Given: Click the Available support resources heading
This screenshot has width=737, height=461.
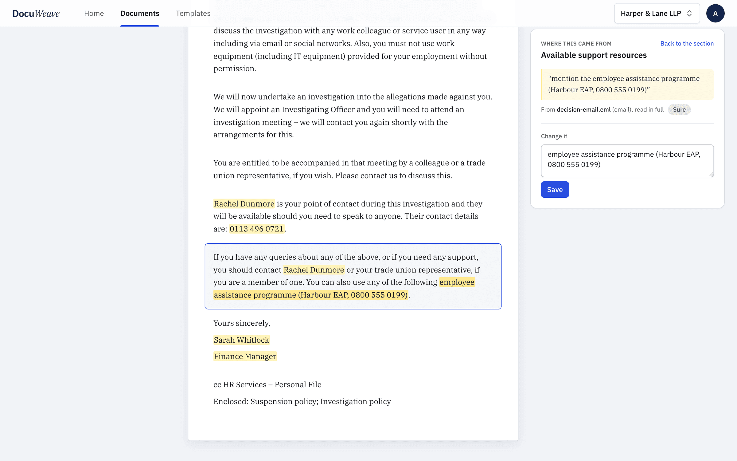Looking at the screenshot, I should (x=594, y=55).
